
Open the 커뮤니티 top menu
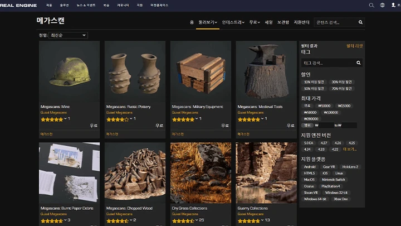[123, 5]
